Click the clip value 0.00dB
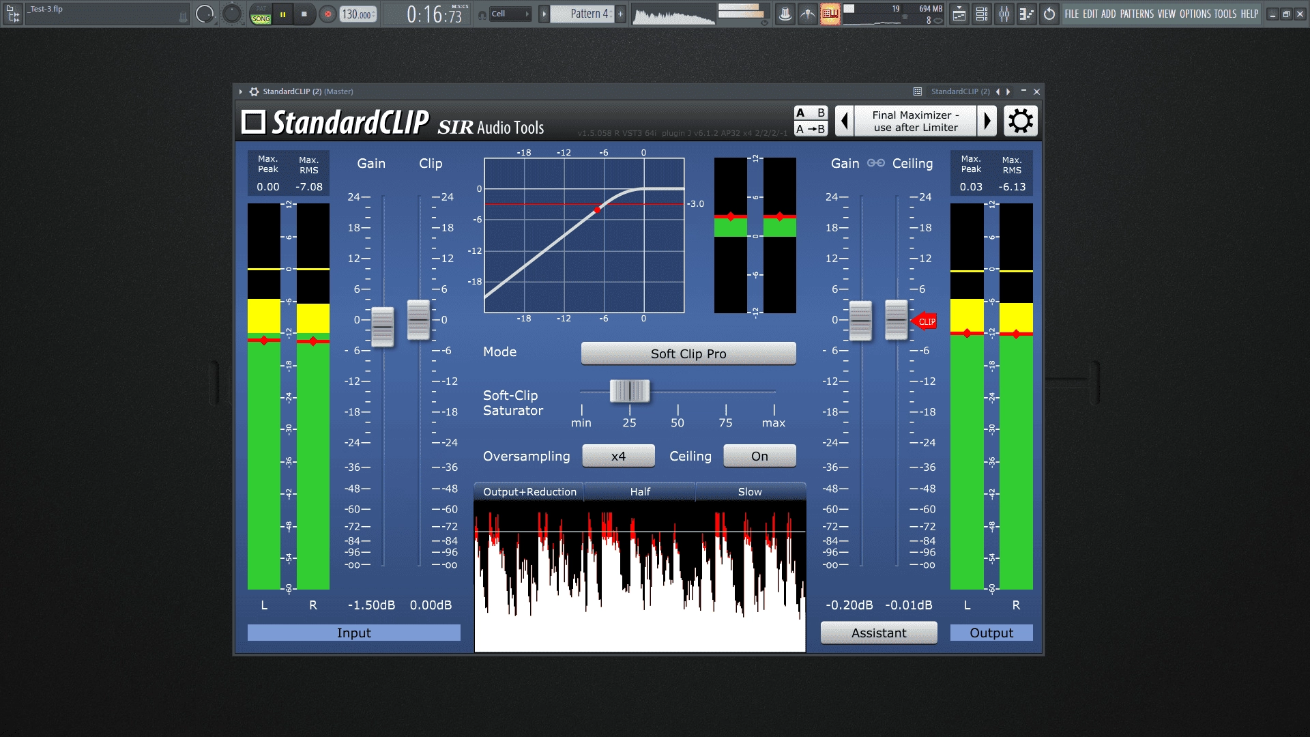Viewport: 1310px width, 737px height. pos(431,605)
